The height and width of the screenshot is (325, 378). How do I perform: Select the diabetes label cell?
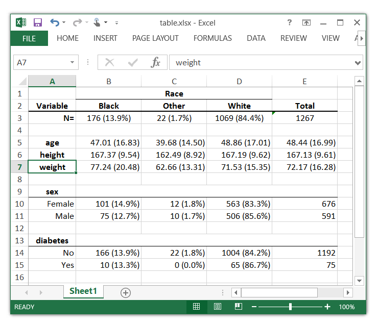[x=52, y=240]
